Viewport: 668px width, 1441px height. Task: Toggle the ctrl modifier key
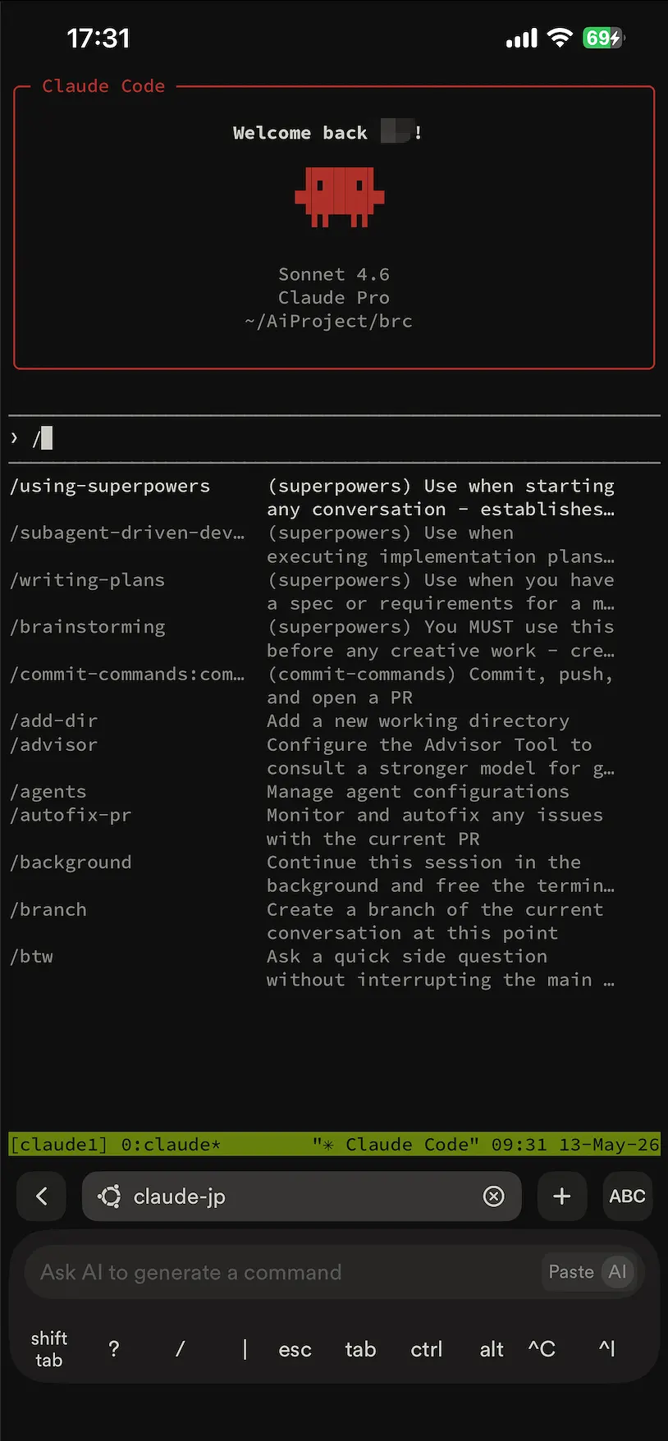click(426, 1349)
